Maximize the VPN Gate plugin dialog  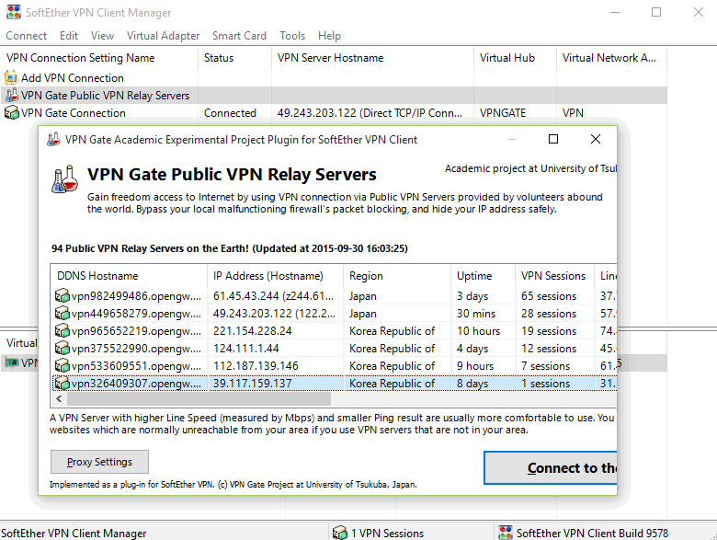click(x=552, y=139)
